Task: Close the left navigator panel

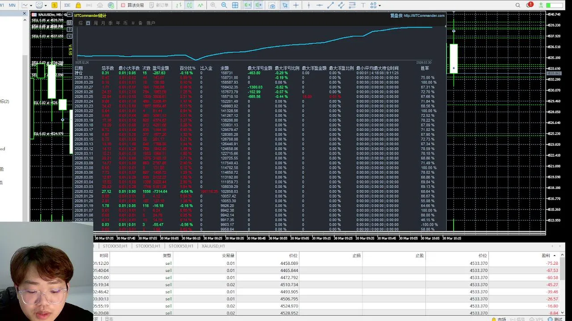Action: [x=25, y=13]
